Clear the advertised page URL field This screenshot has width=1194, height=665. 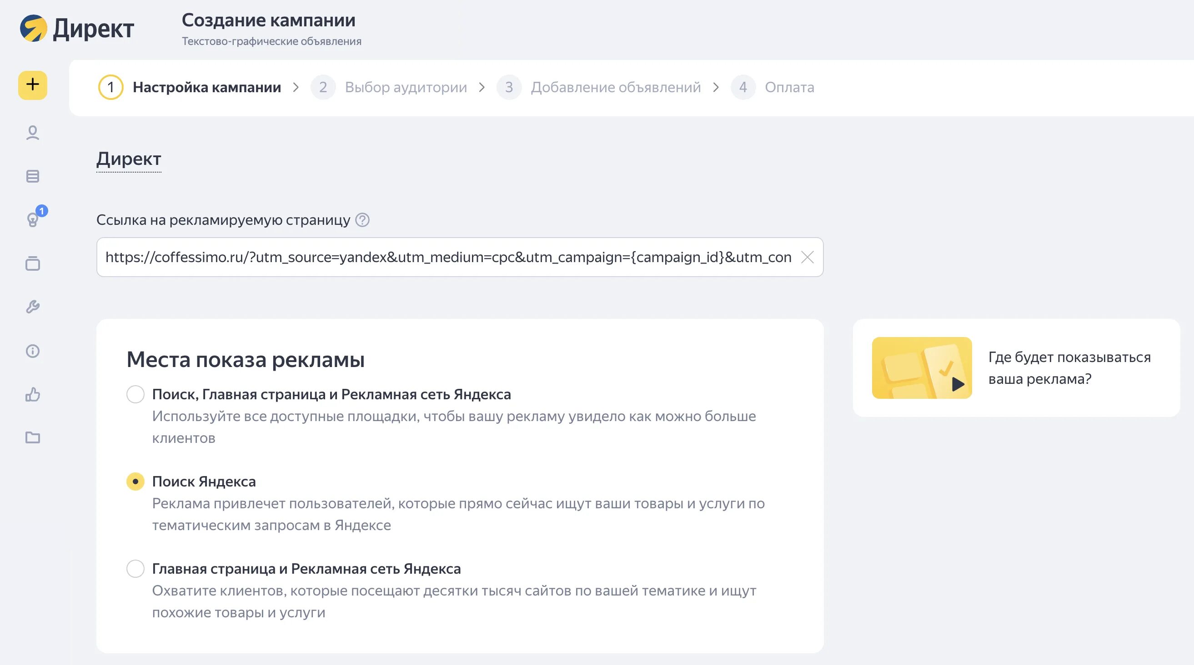(x=808, y=257)
